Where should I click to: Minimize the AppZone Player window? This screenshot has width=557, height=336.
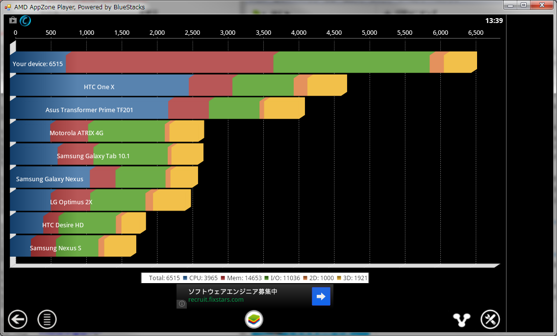coord(510,5)
